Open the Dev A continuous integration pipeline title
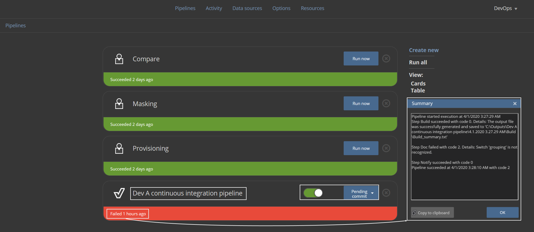Screen dimensions: 534x232 pos(188,193)
